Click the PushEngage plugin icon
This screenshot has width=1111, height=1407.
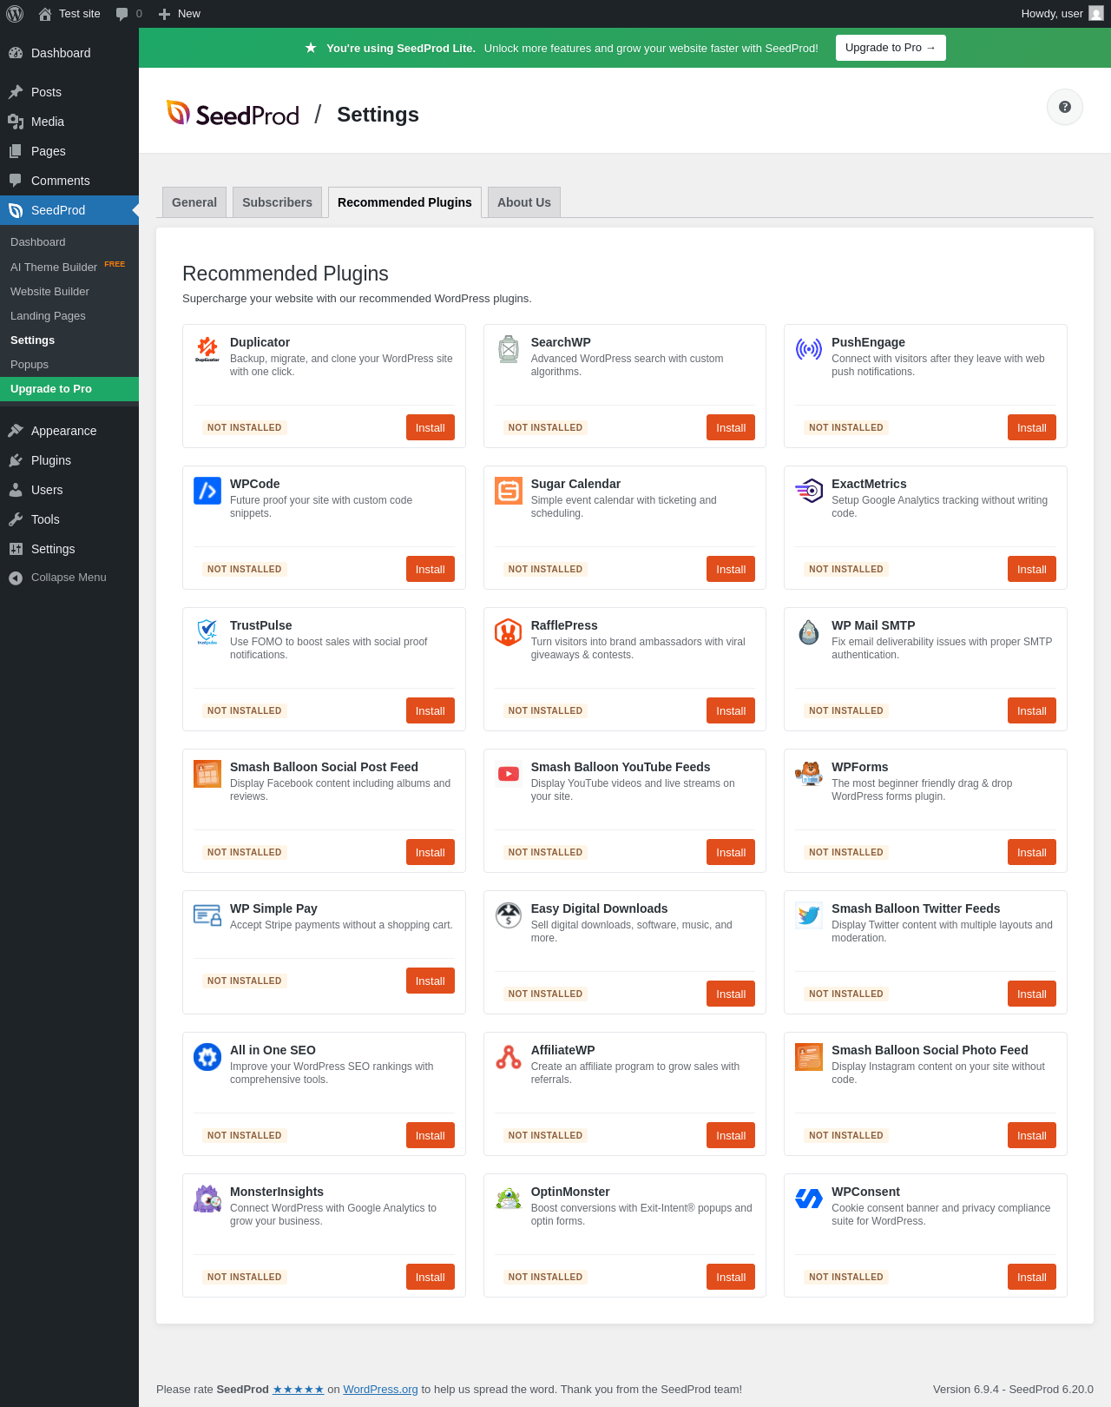coord(809,349)
